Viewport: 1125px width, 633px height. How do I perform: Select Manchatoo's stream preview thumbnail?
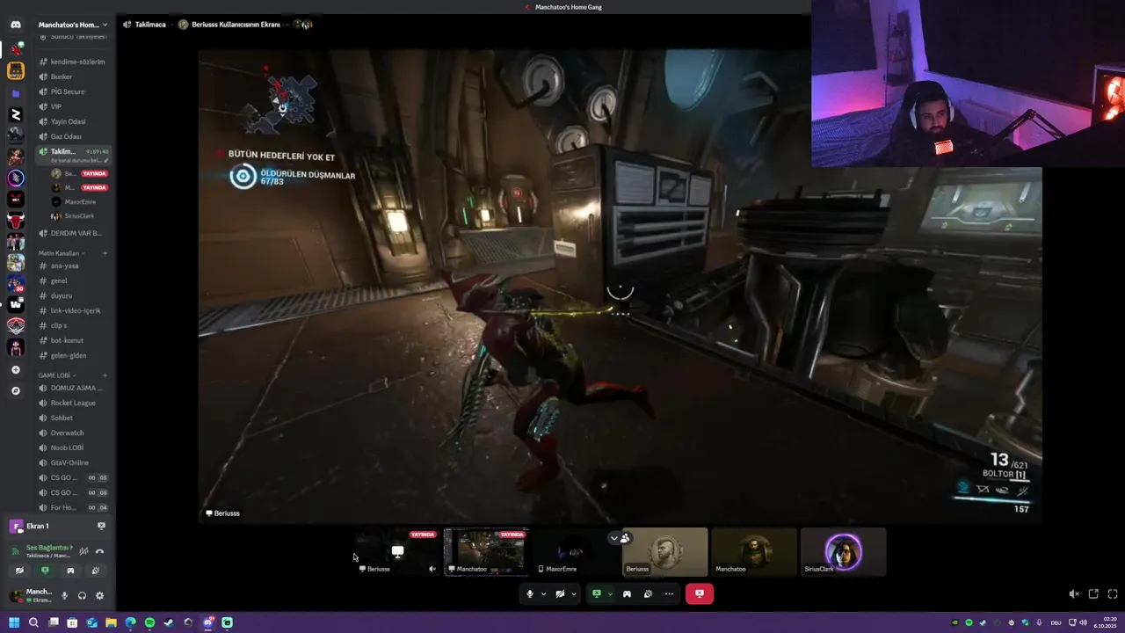(486, 551)
